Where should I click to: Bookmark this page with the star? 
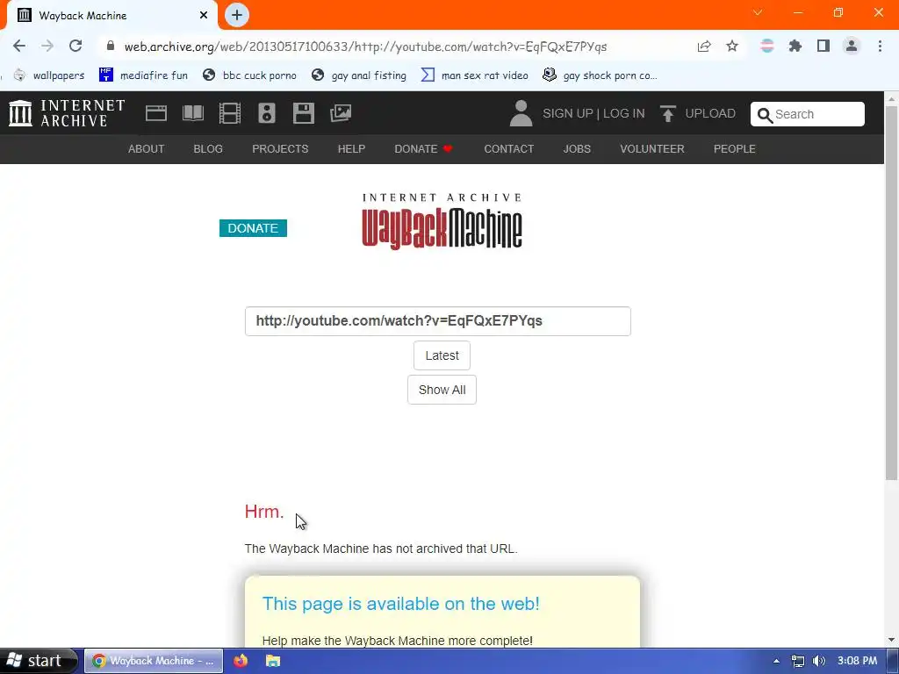732,47
